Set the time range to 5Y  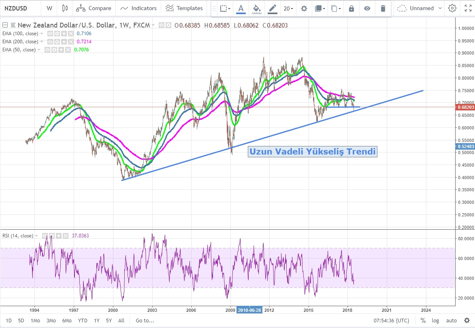click(109, 321)
